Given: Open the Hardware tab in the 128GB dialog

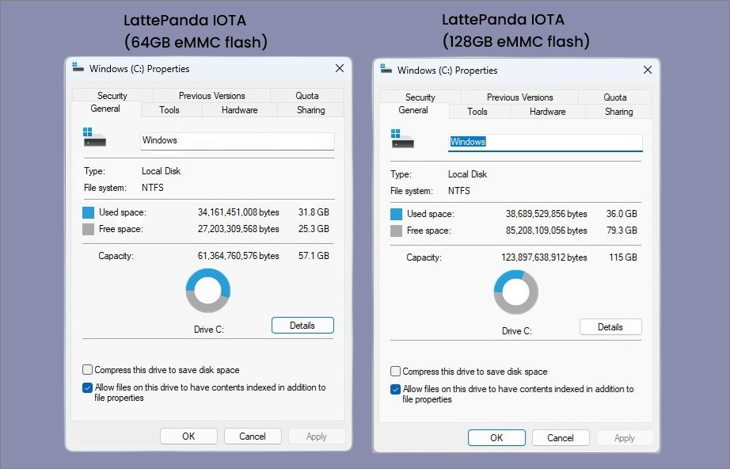Looking at the screenshot, I should pyautogui.click(x=546, y=112).
